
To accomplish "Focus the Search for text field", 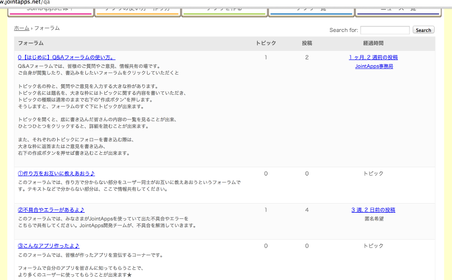I will click(385, 30).
